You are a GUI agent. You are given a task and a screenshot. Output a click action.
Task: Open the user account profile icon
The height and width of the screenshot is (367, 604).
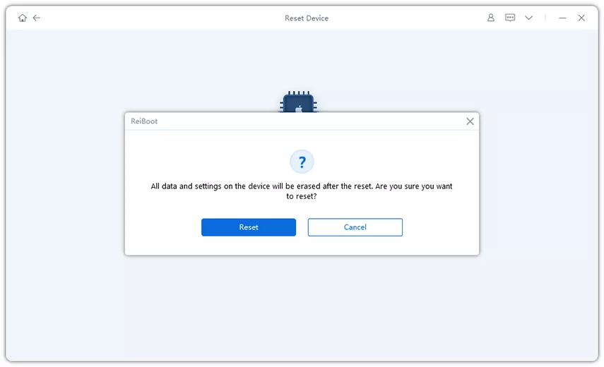[x=491, y=18]
